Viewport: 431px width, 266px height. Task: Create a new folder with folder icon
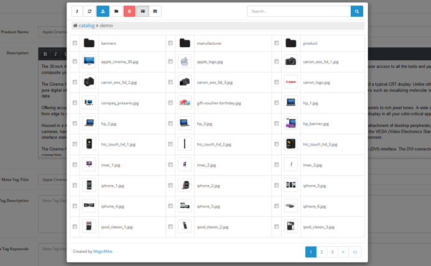pyautogui.click(x=116, y=11)
